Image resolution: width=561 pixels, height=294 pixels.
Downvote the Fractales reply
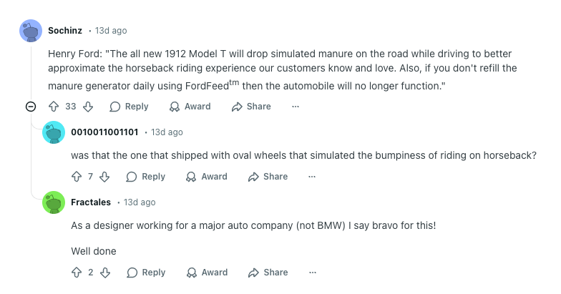(x=104, y=273)
